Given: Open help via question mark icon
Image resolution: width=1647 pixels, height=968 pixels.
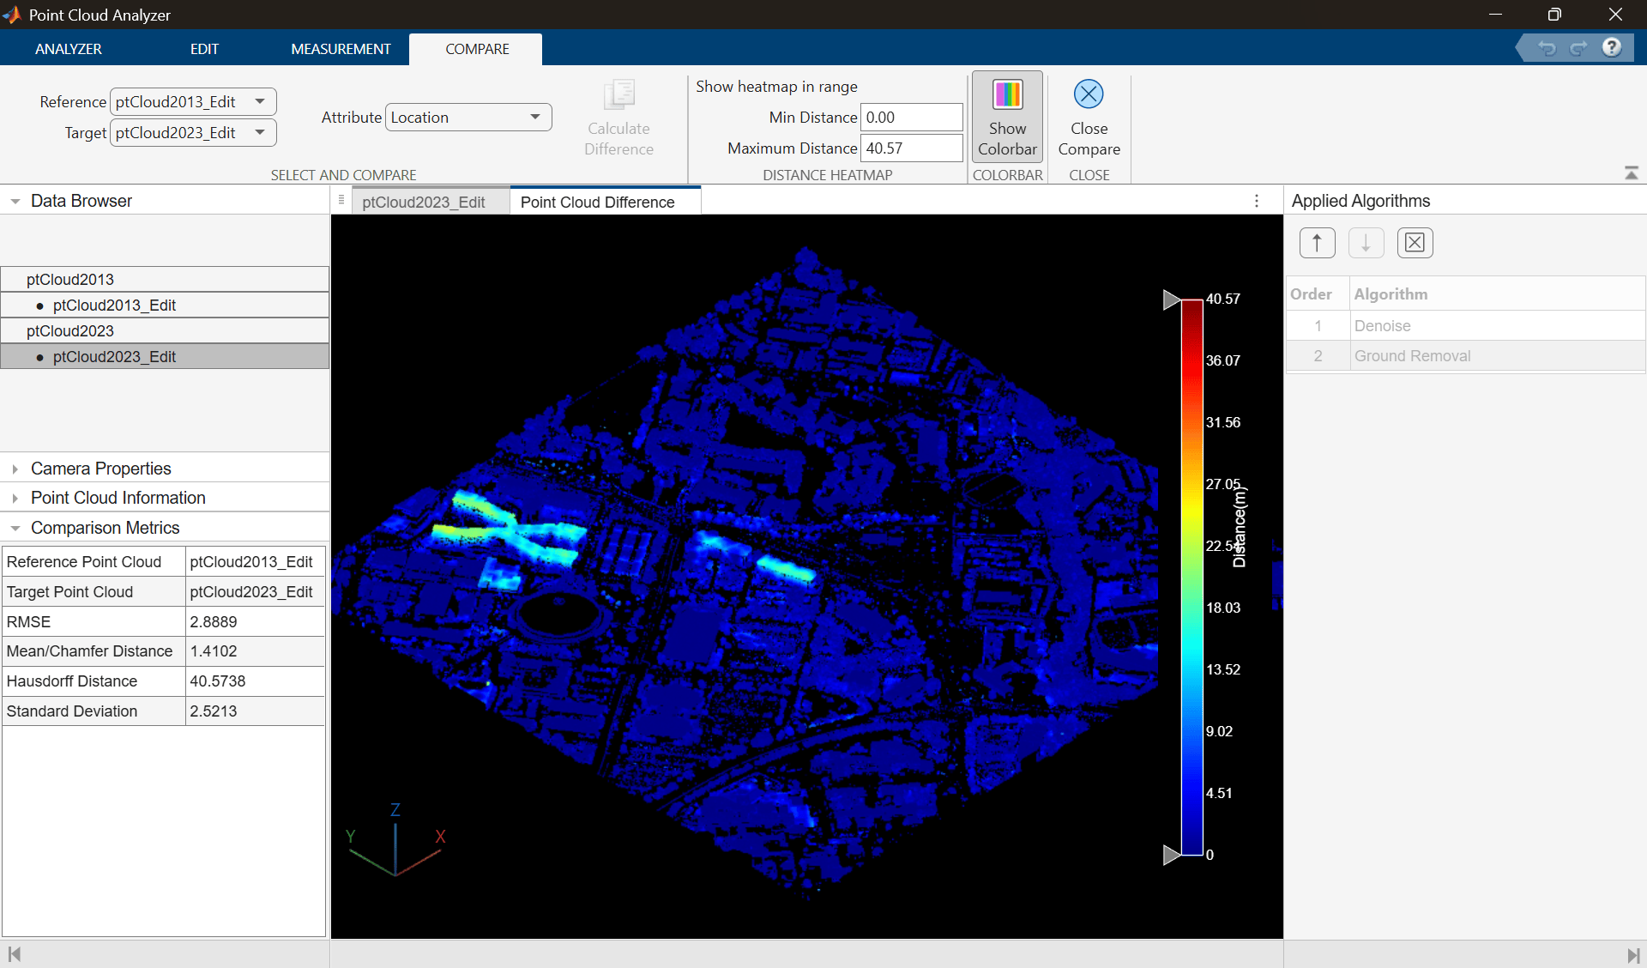Looking at the screenshot, I should coord(1612,47).
